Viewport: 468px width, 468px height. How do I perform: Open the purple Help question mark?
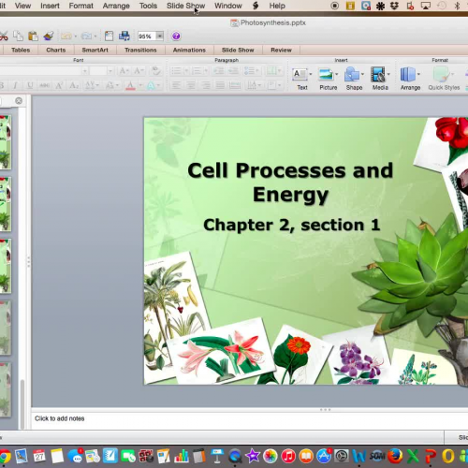pyautogui.click(x=176, y=37)
